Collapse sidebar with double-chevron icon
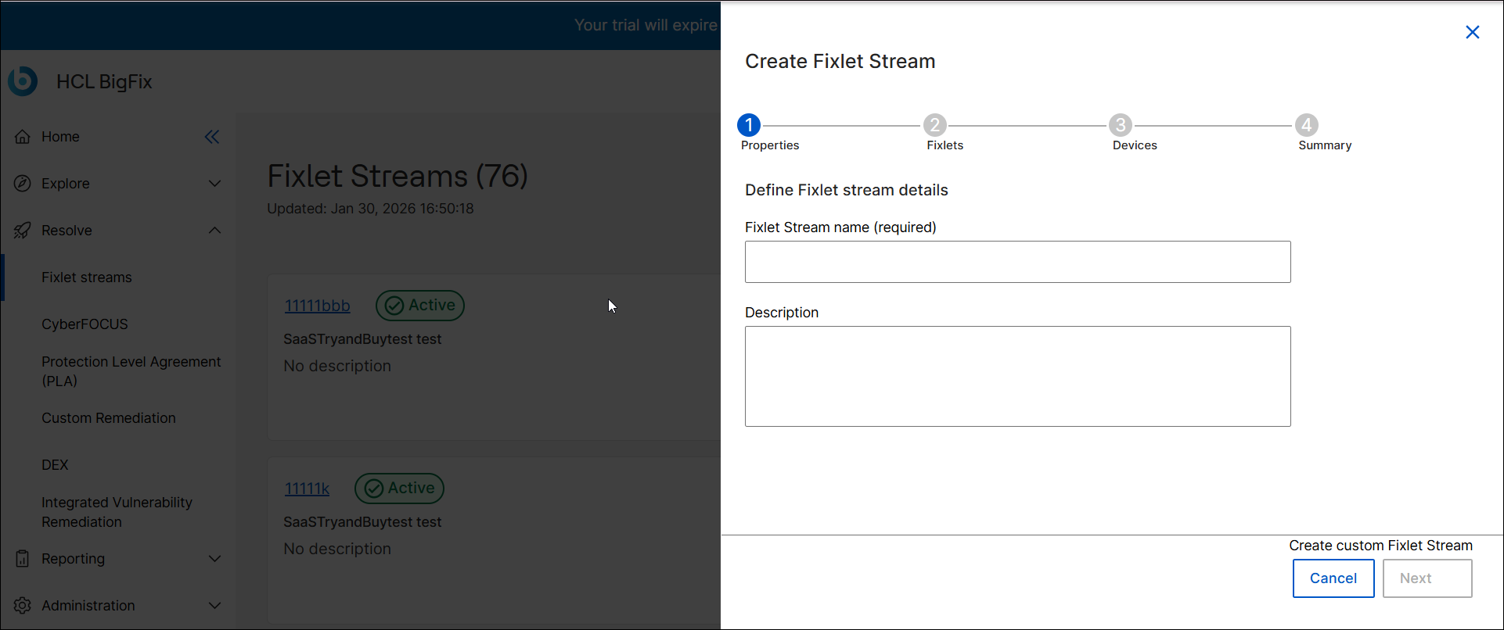 pyautogui.click(x=212, y=137)
